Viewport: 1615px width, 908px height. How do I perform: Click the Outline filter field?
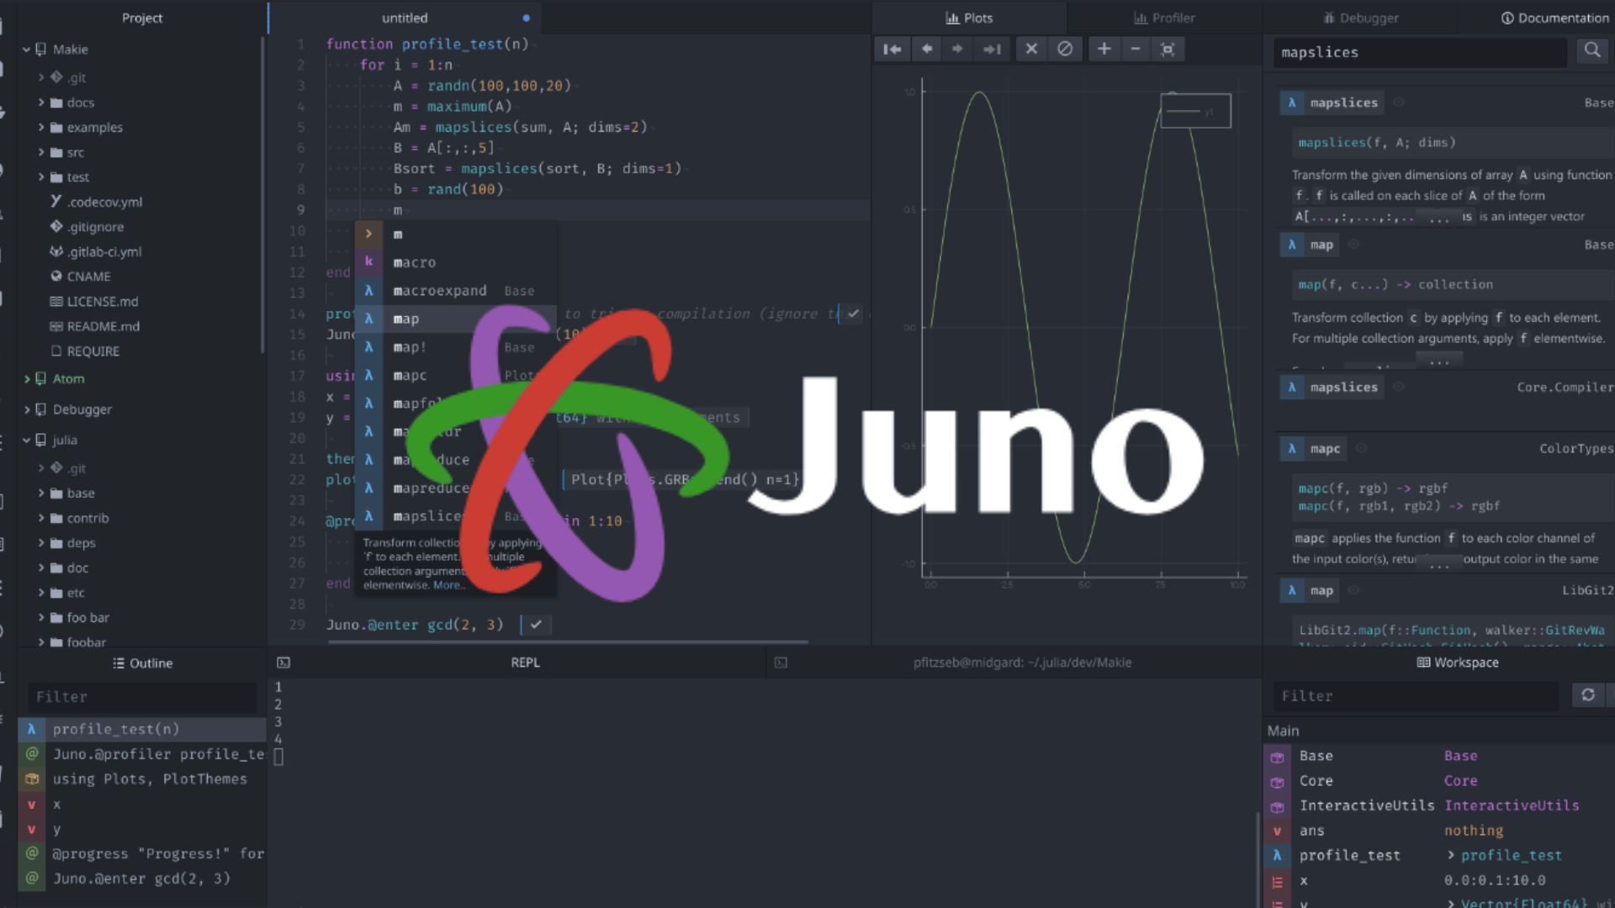click(143, 697)
